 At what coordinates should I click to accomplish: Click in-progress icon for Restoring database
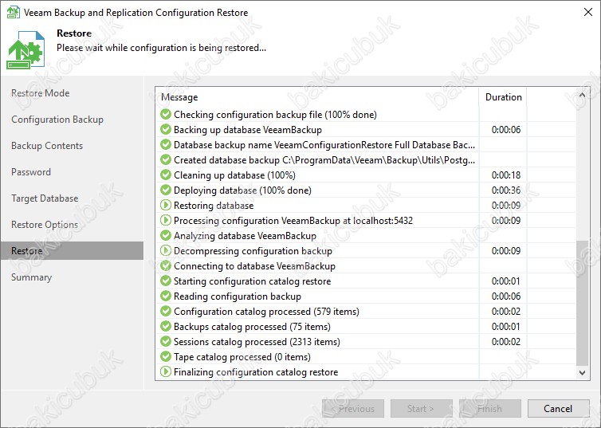click(x=166, y=205)
